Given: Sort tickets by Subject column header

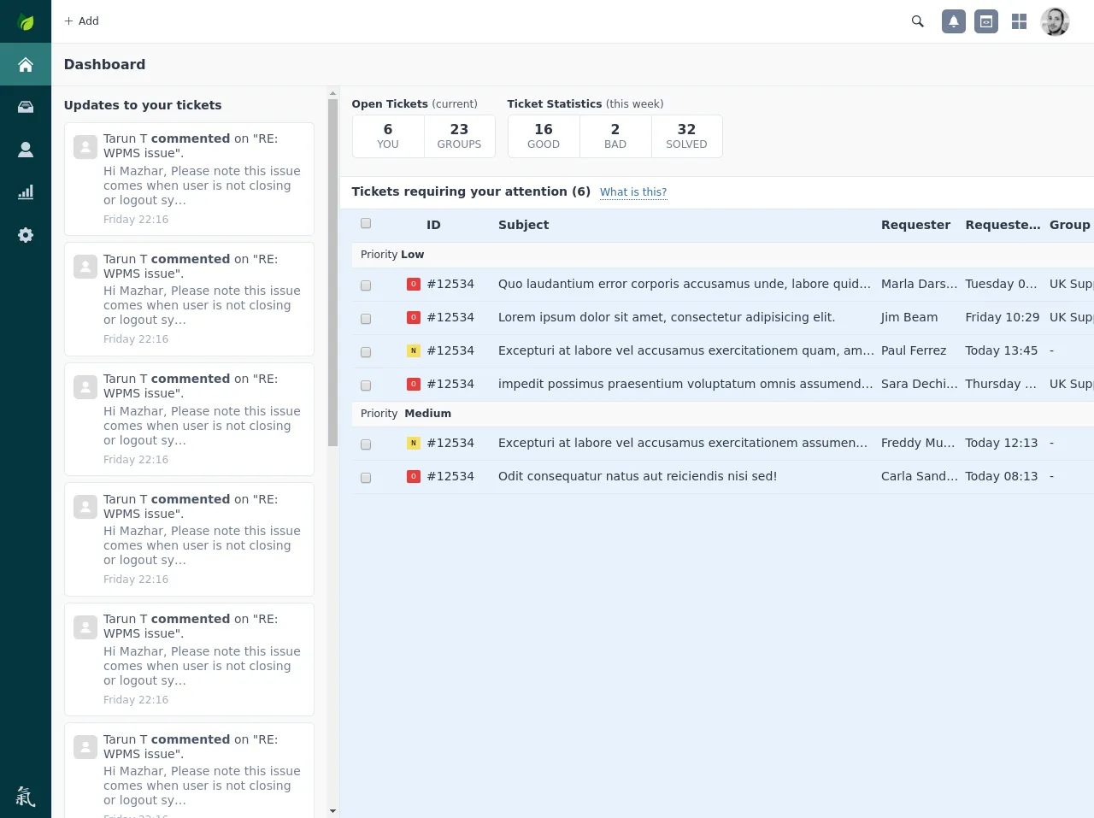Looking at the screenshot, I should coord(523,225).
